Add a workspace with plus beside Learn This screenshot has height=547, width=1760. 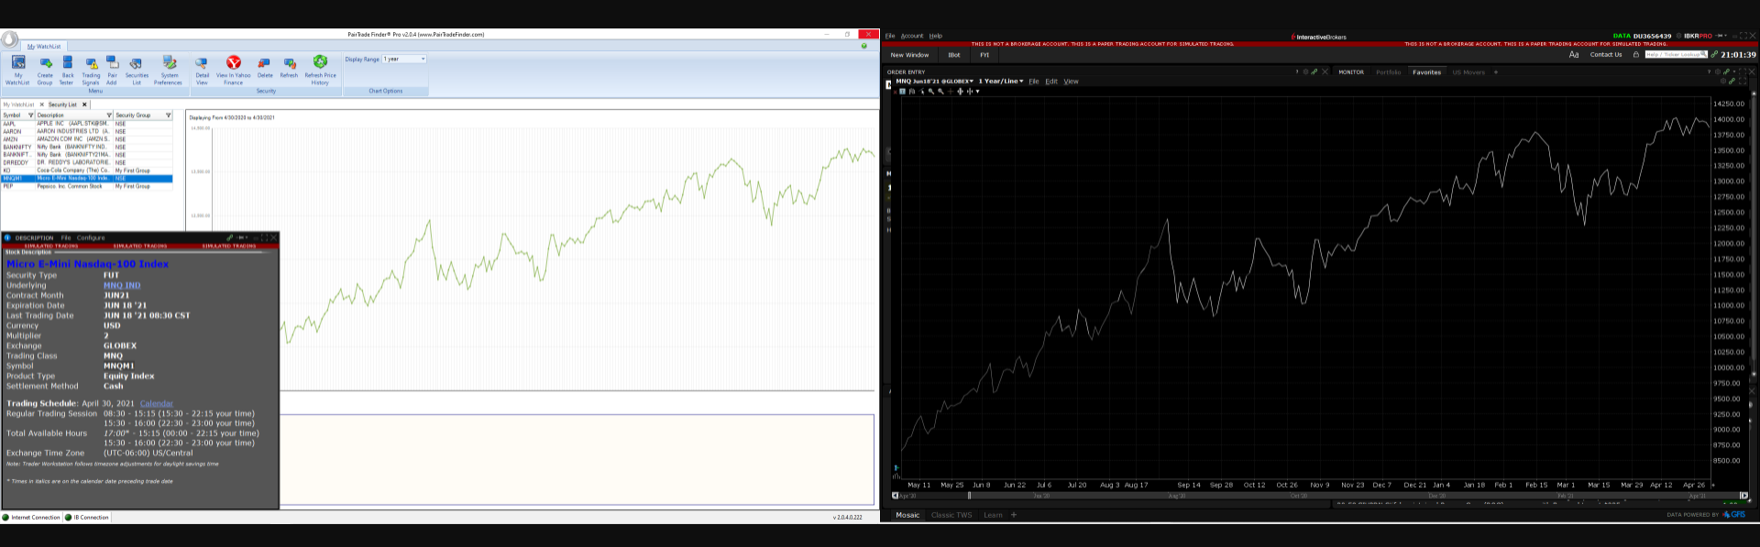pyautogui.click(x=1014, y=515)
